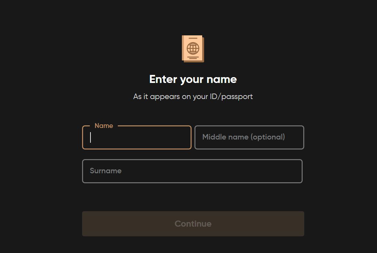Click the Continue label text
Image resolution: width=377 pixels, height=253 pixels.
(x=193, y=224)
